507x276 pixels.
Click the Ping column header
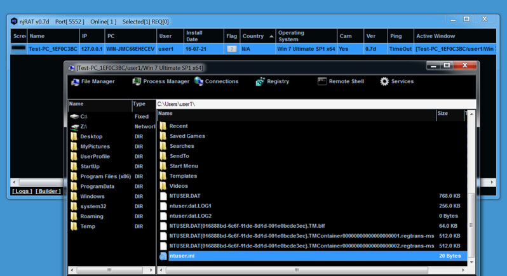(401, 36)
